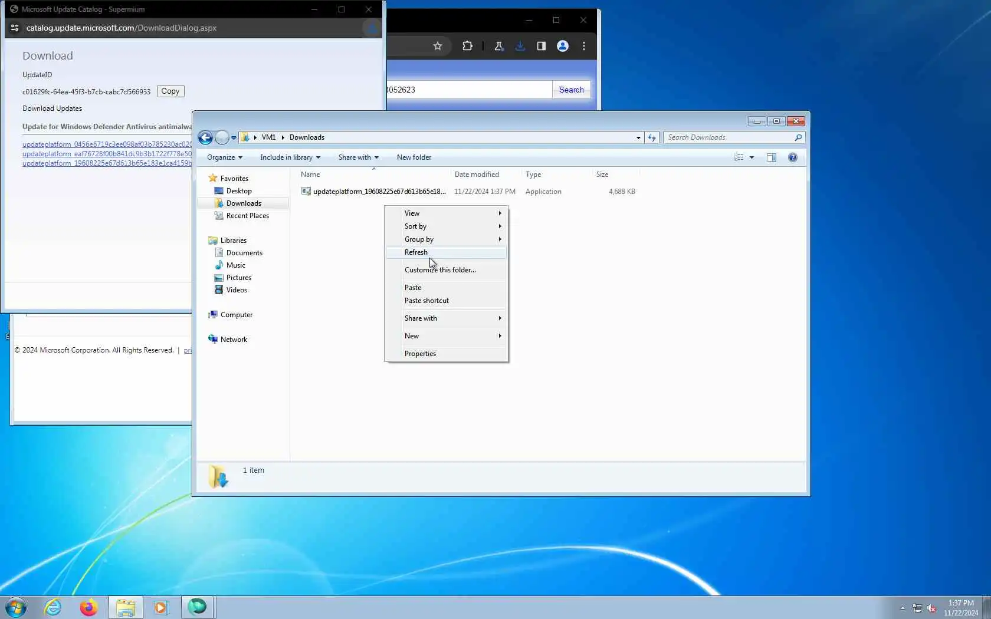Click the Explorer Help icon
This screenshot has height=619, width=991.
coord(793,157)
